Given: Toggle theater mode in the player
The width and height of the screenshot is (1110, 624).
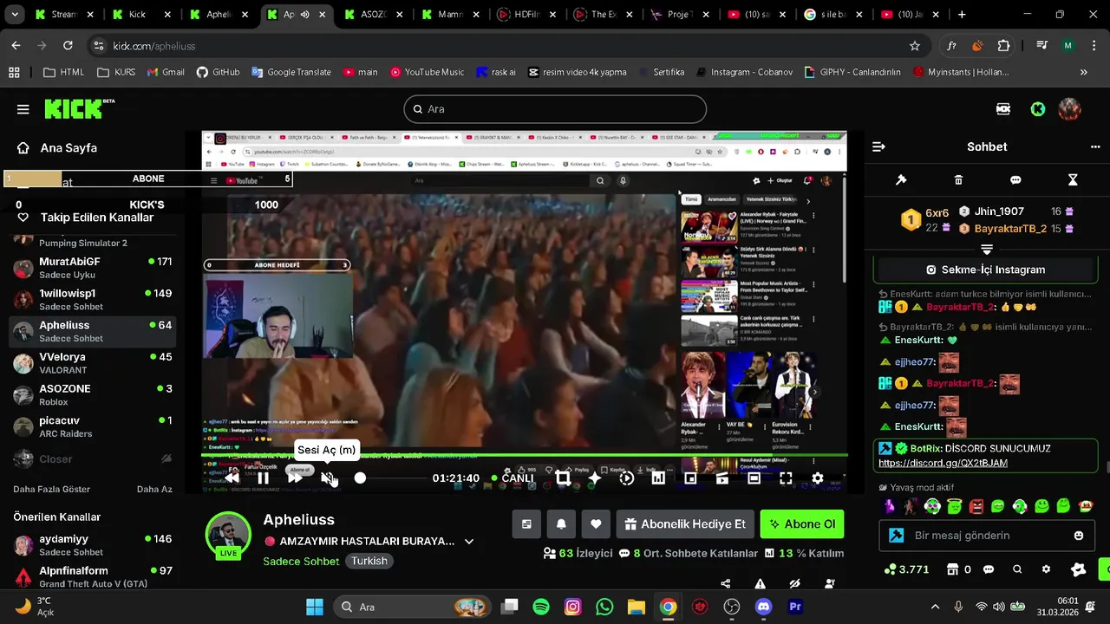Looking at the screenshot, I should click(754, 478).
